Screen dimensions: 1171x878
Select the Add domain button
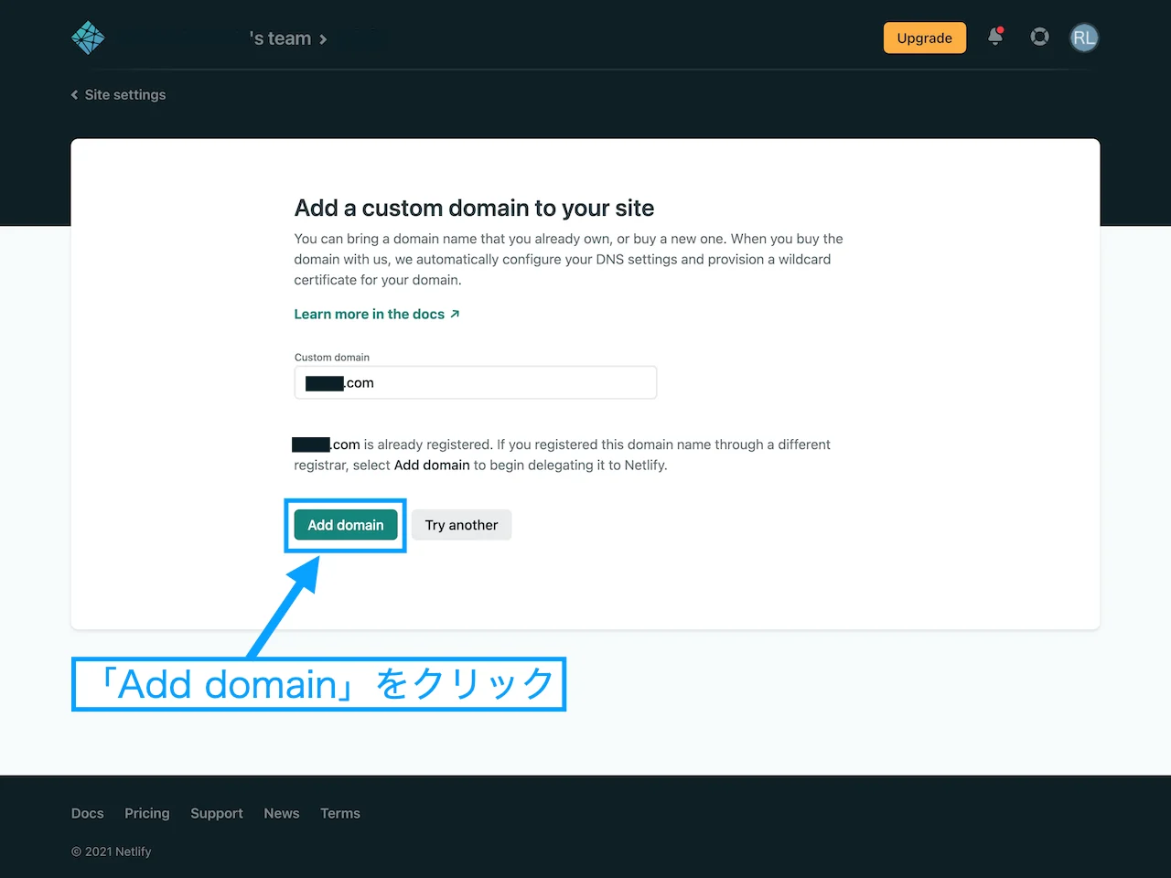tap(345, 525)
